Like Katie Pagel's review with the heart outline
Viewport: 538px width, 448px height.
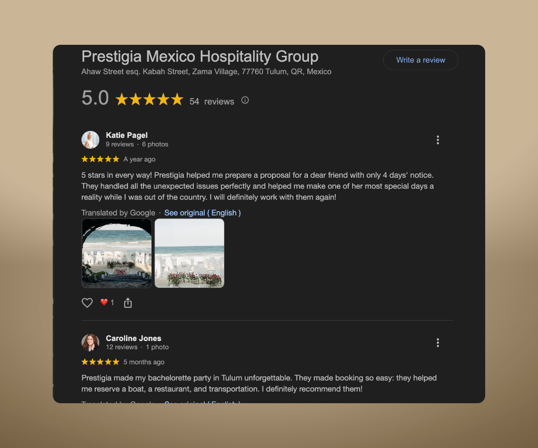(87, 303)
